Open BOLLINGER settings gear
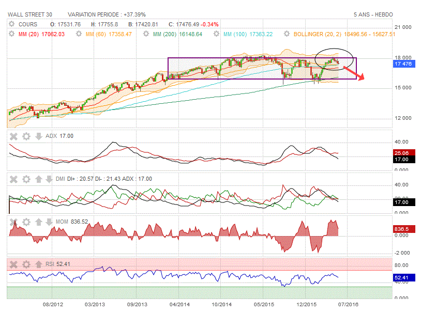This screenshot has width=421, height=314. (287, 34)
